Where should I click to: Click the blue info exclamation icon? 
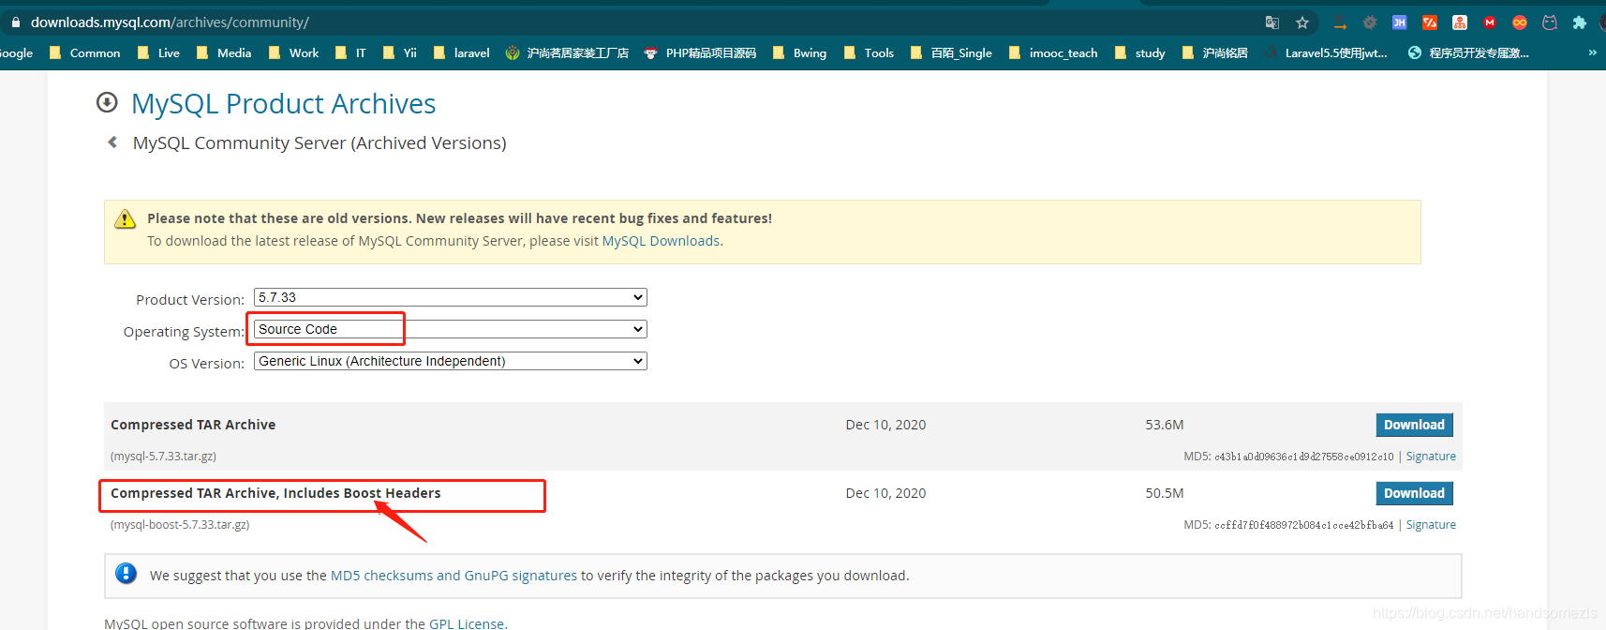(126, 574)
